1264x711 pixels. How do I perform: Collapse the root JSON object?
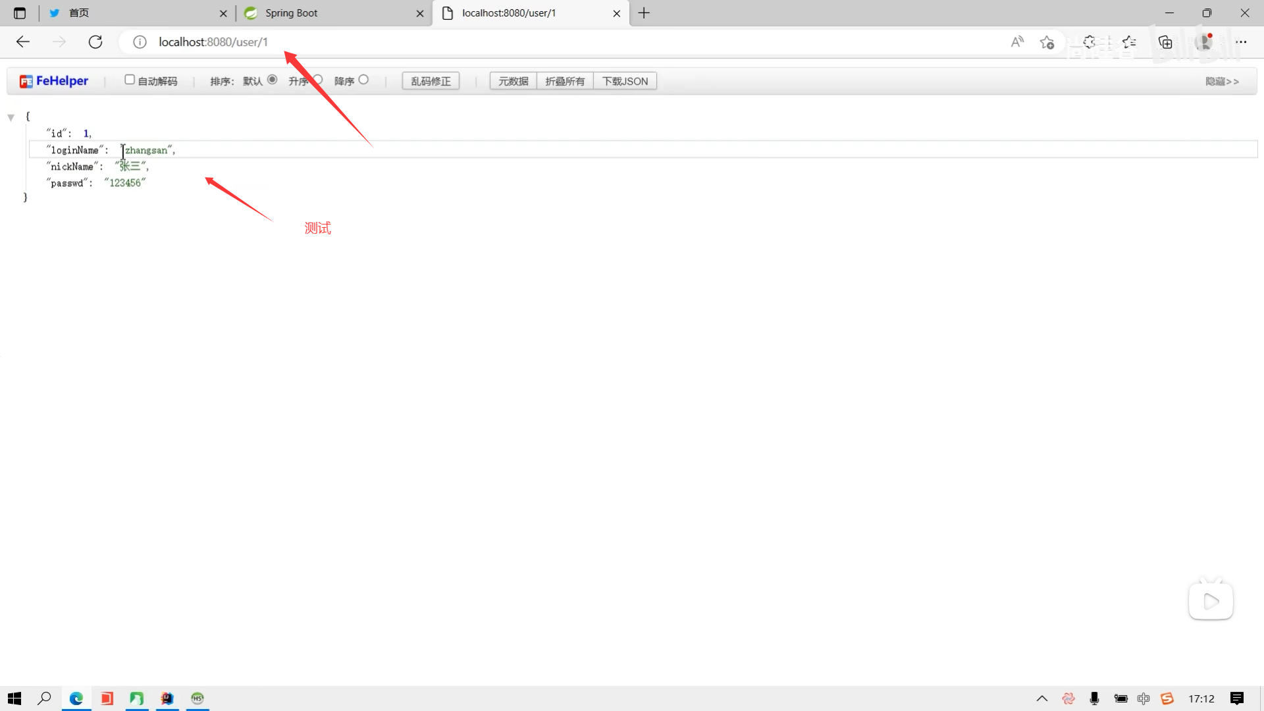tap(11, 118)
